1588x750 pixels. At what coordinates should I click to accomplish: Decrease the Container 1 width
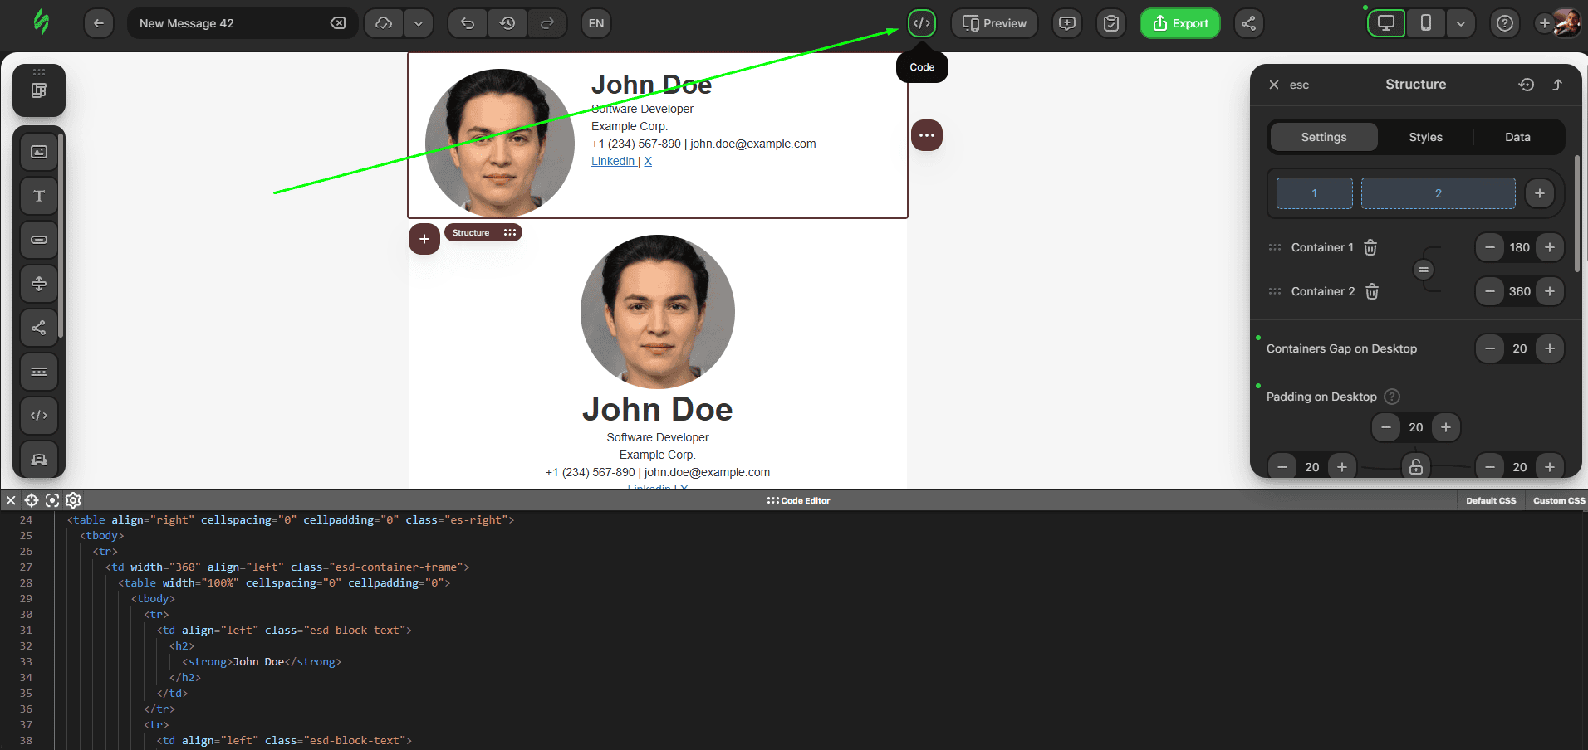pos(1490,247)
